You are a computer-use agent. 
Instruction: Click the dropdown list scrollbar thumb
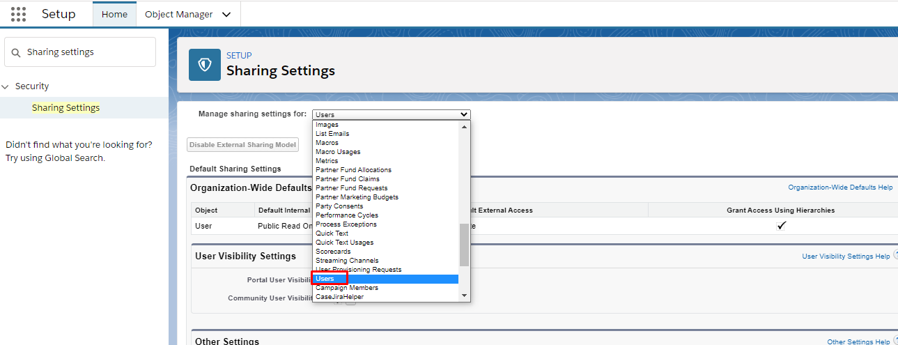pyautogui.click(x=465, y=245)
